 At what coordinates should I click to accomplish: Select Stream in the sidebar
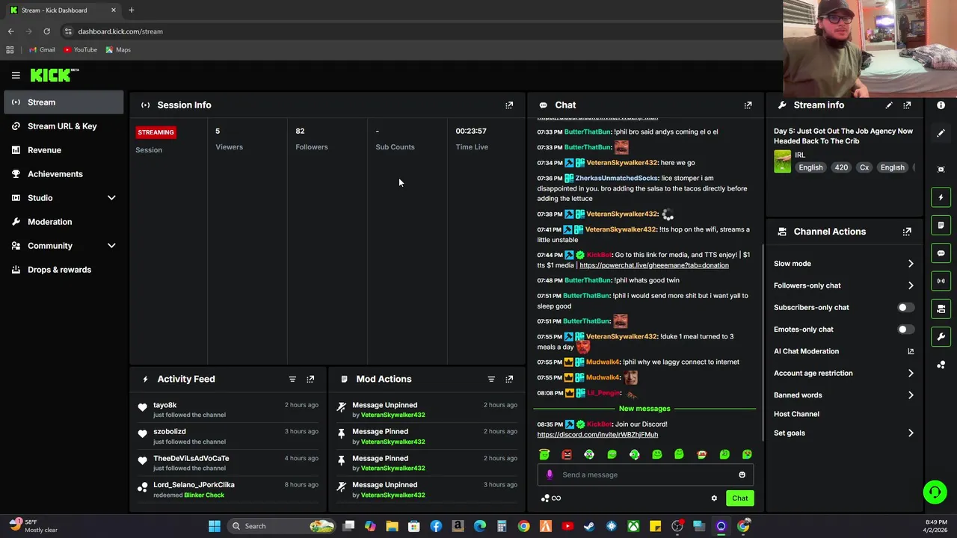64,102
